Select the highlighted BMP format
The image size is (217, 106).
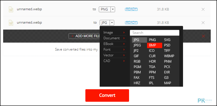(154, 45)
